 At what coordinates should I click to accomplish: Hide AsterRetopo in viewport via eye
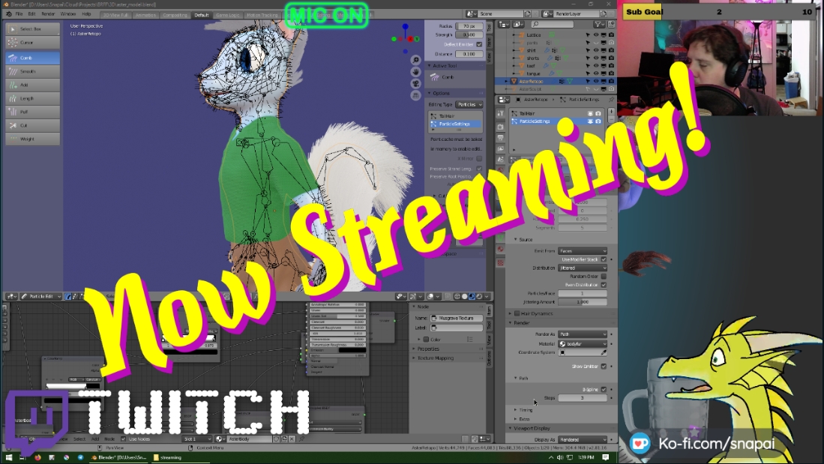596,81
